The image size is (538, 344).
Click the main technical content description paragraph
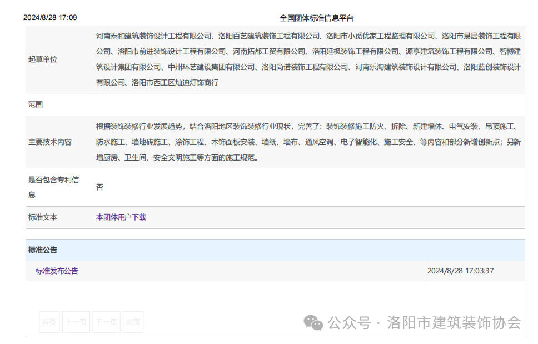(308, 142)
